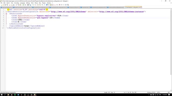Click the Cut toolbar icon
172x96 pixels.
(16, 5)
